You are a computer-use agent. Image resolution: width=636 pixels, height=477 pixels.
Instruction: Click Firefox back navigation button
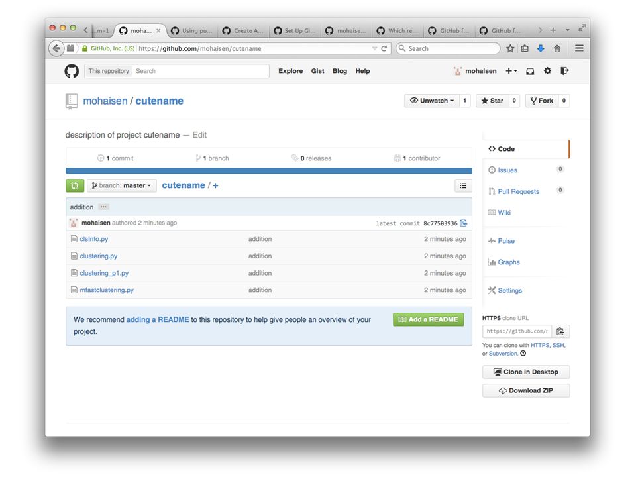(56, 48)
